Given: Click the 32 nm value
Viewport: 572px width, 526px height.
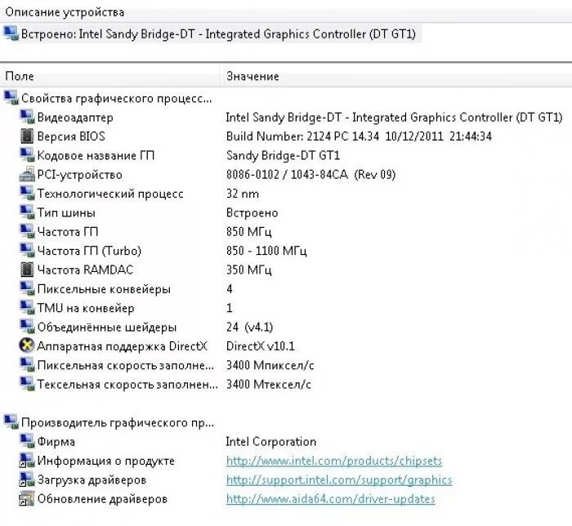Looking at the screenshot, I should click(x=243, y=194).
